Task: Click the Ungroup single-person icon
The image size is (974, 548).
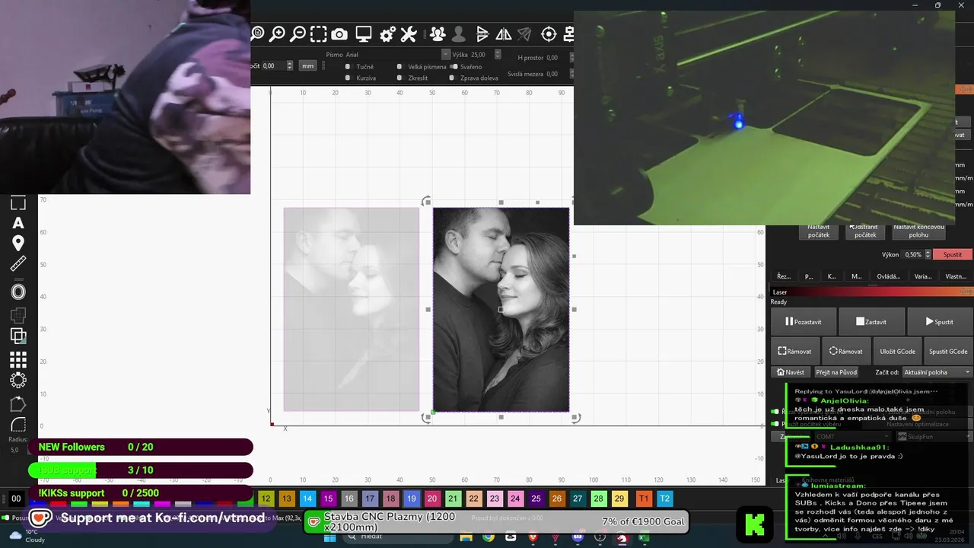Action: tap(458, 34)
